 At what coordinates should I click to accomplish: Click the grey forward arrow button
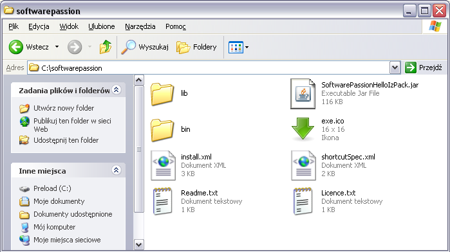pos(75,47)
